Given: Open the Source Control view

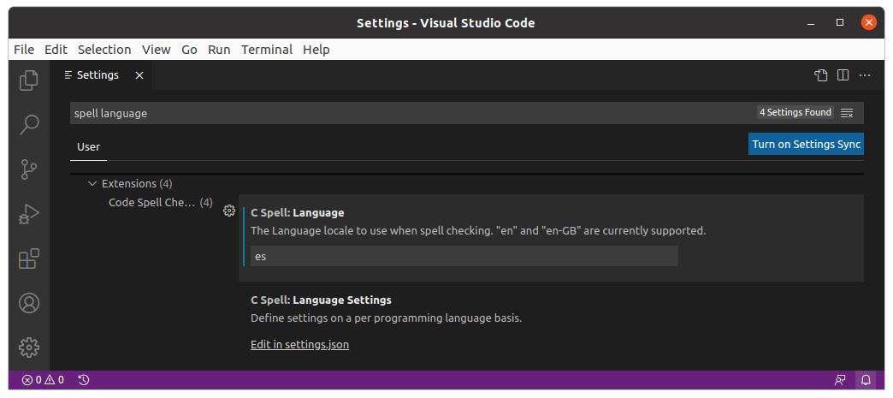Looking at the screenshot, I should coord(29,169).
